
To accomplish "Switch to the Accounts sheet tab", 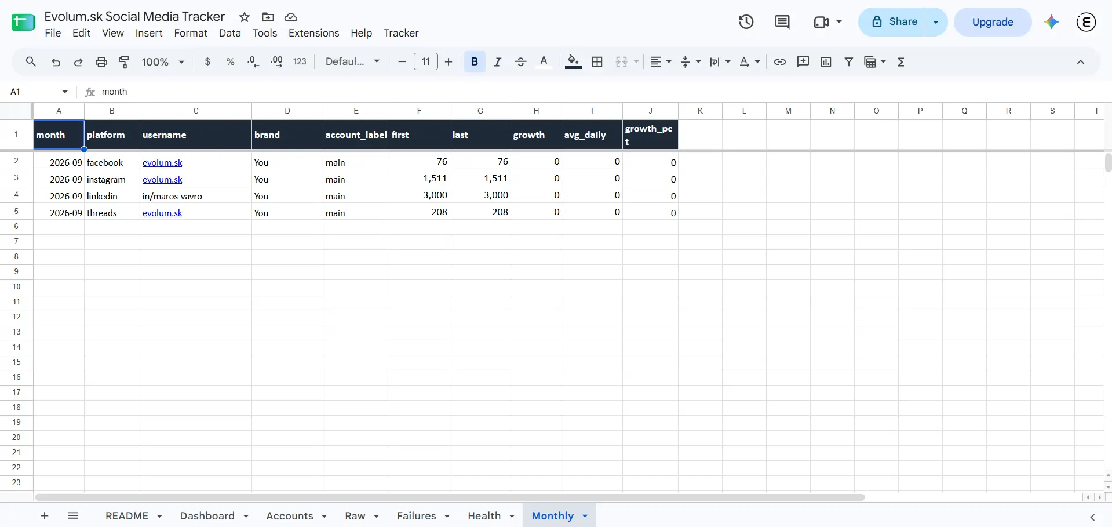I will [290, 516].
